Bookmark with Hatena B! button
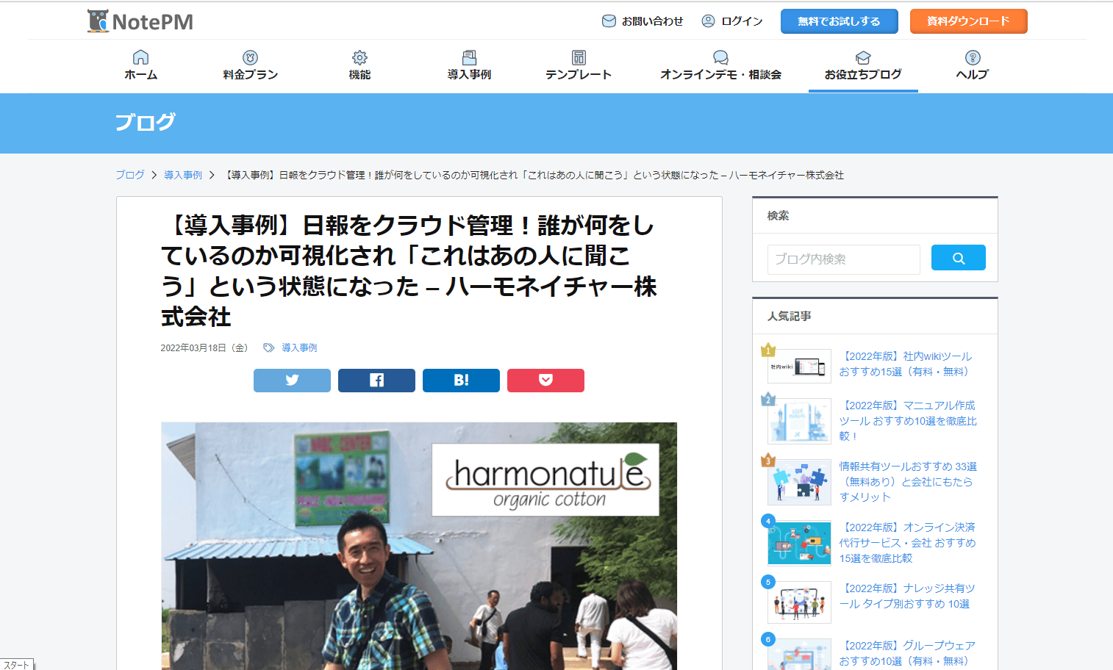 point(461,381)
